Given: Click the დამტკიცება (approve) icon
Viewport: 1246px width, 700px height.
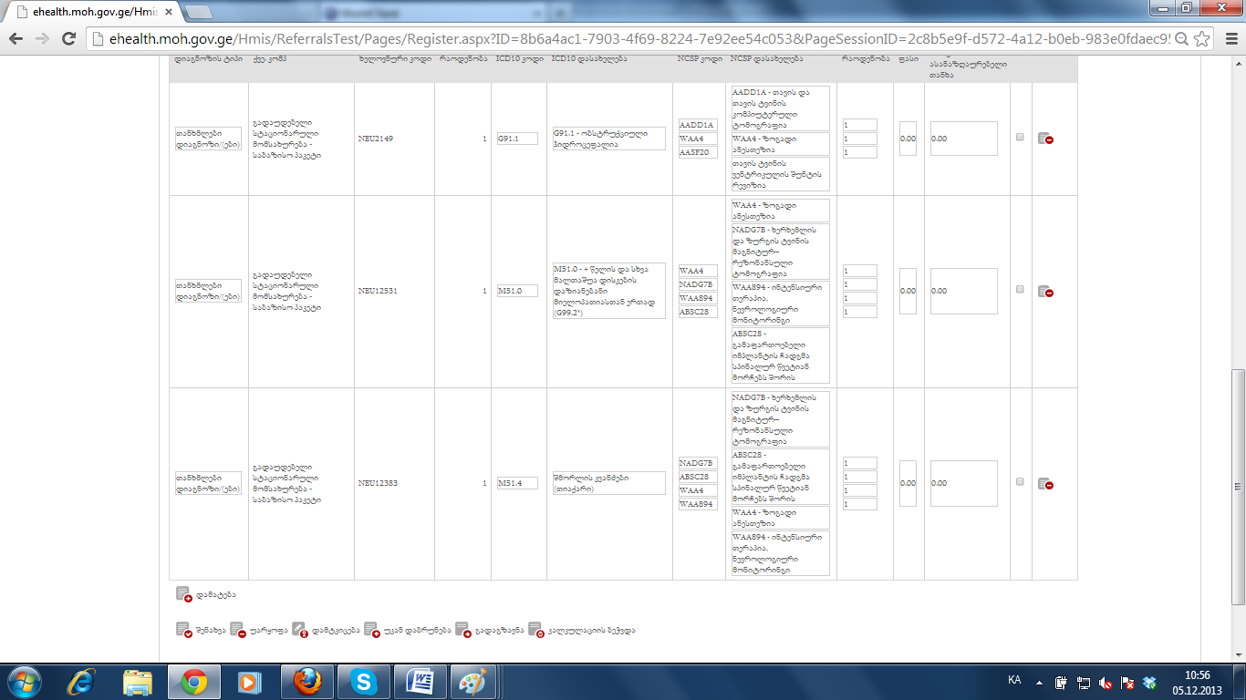Looking at the screenshot, I should coord(300,630).
